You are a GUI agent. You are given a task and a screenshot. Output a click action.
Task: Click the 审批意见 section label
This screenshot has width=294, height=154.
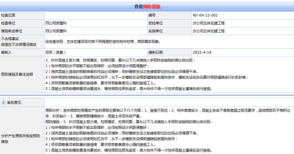[14, 102]
